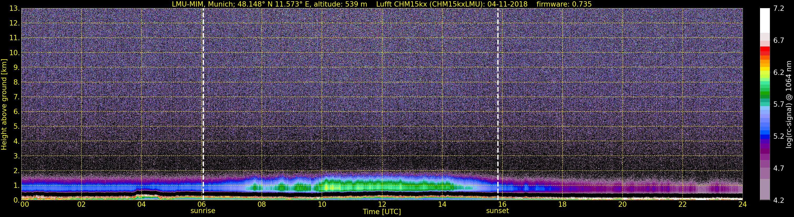Screen dimensions: 794x217
Task: Click time axis tick label '16'
Action: pyautogui.click(x=502, y=204)
